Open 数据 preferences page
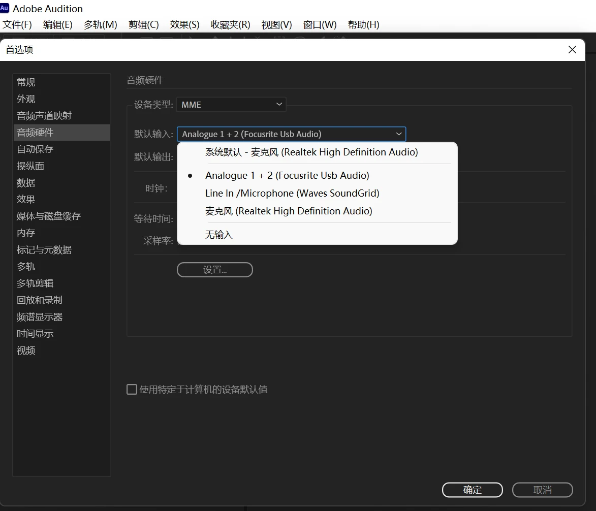The height and width of the screenshot is (511, 596). (61, 183)
